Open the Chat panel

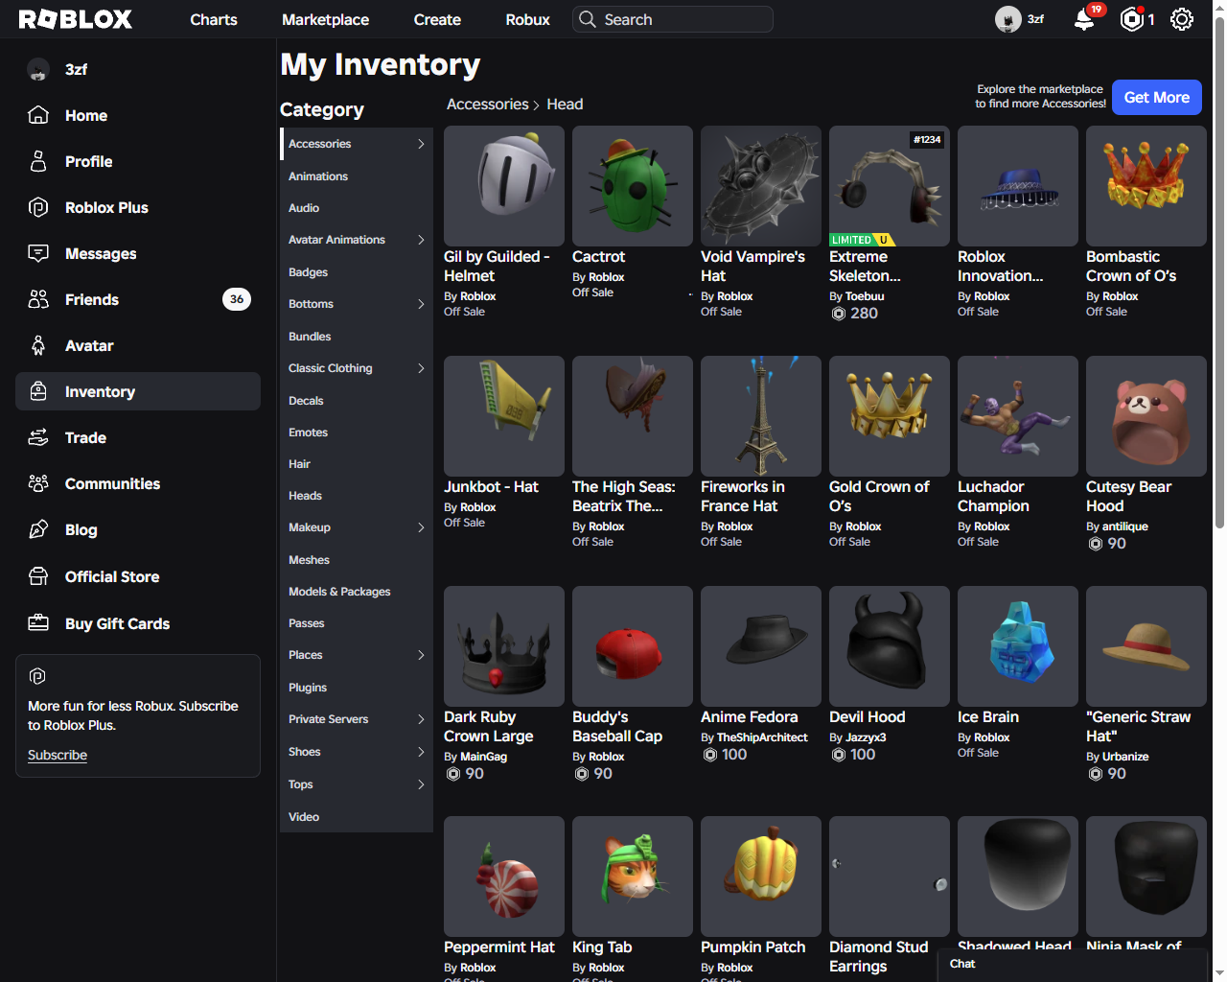coord(1071,964)
